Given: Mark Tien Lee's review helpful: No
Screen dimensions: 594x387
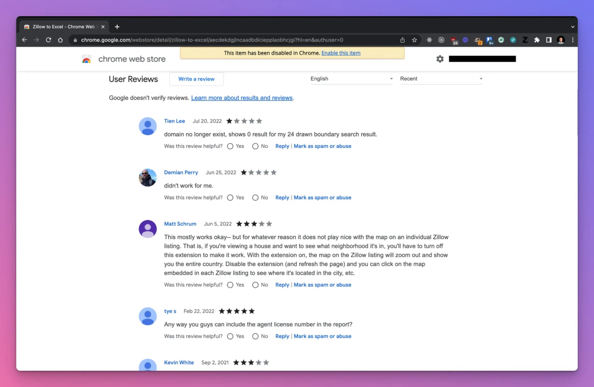Looking at the screenshot, I should tap(255, 146).
